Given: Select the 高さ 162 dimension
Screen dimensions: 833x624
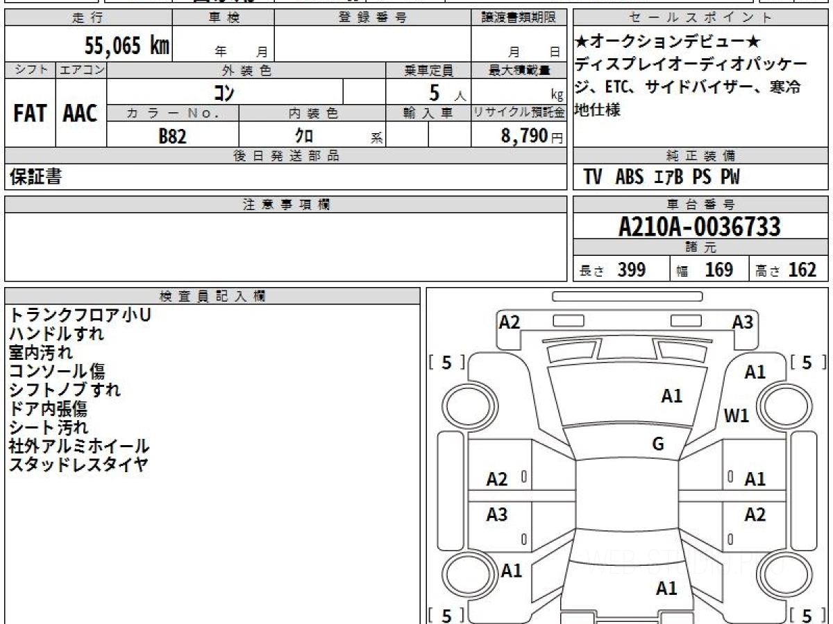Looking at the screenshot, I should pos(786,270).
